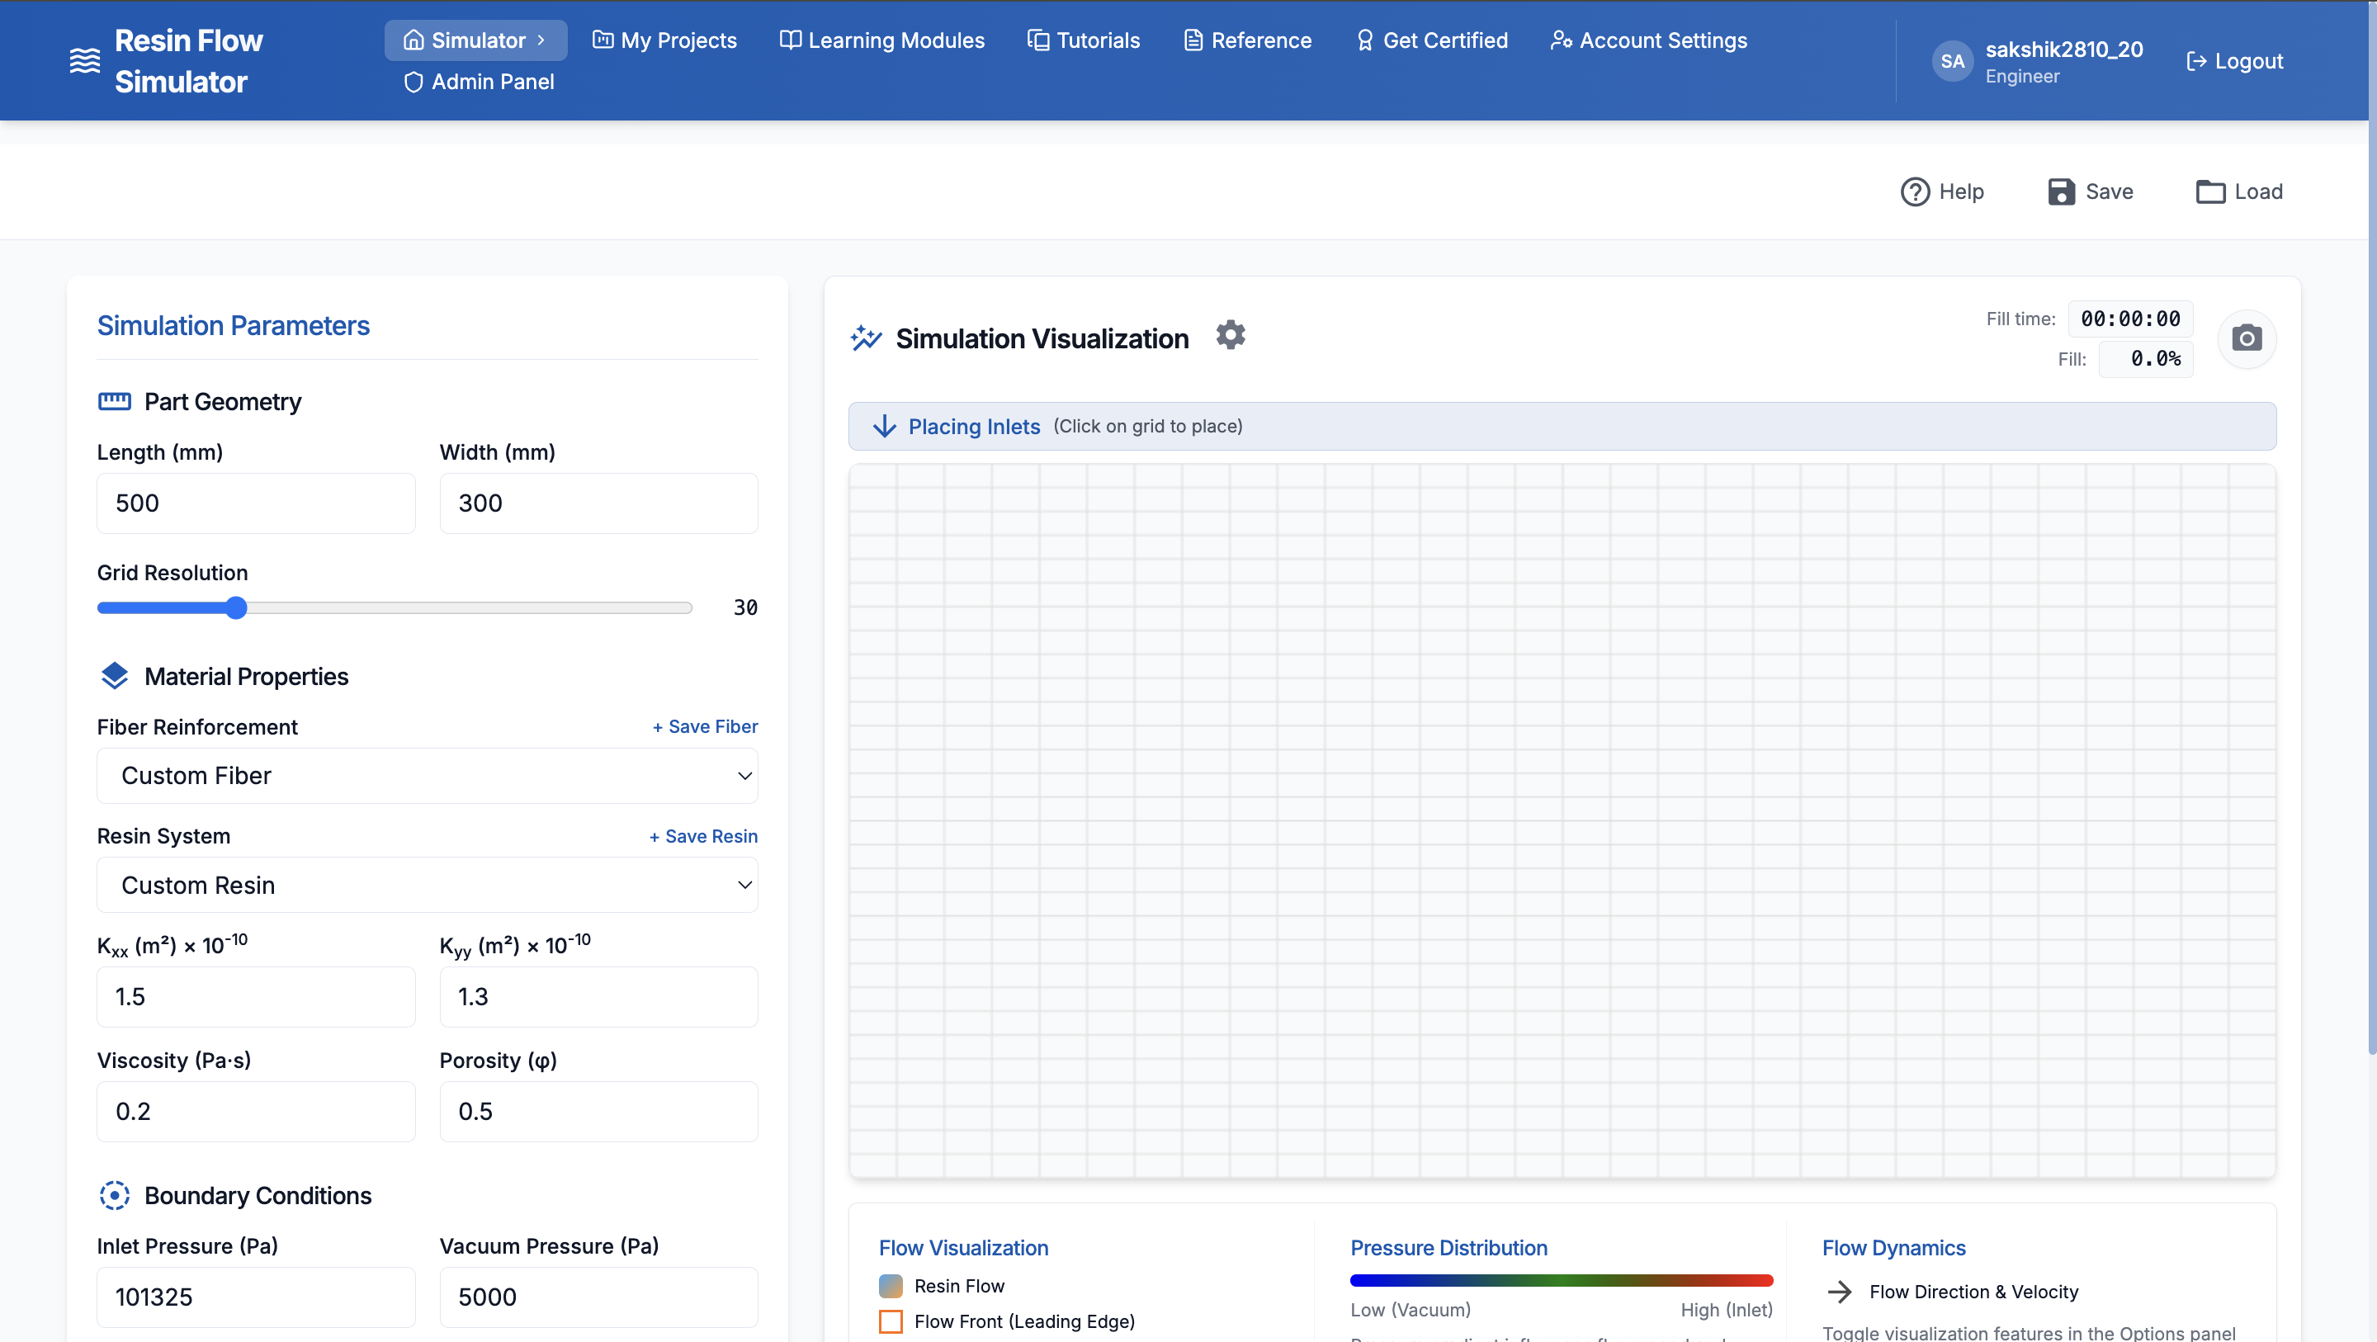The image size is (2377, 1342).
Task: Expand the Fiber Reinforcement dropdown
Action: pyautogui.click(x=428, y=775)
